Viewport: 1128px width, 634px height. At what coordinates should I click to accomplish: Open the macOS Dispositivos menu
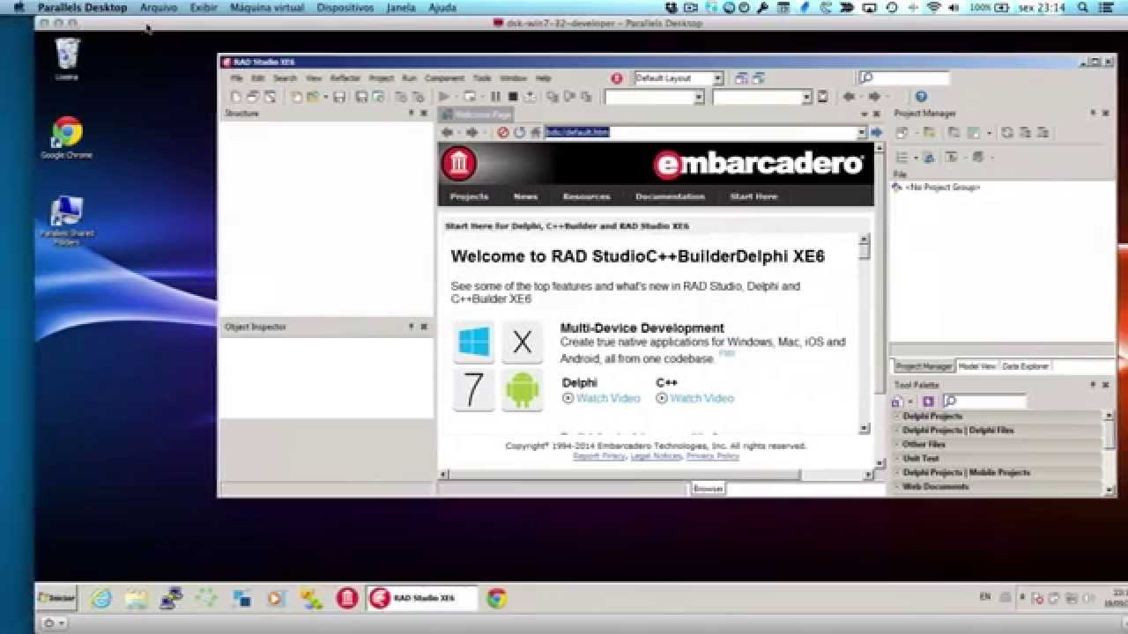click(345, 7)
